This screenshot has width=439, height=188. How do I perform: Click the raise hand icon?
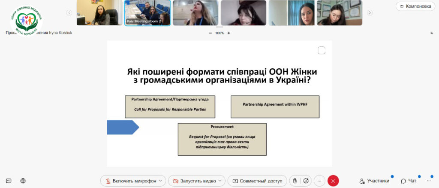(x=295, y=181)
